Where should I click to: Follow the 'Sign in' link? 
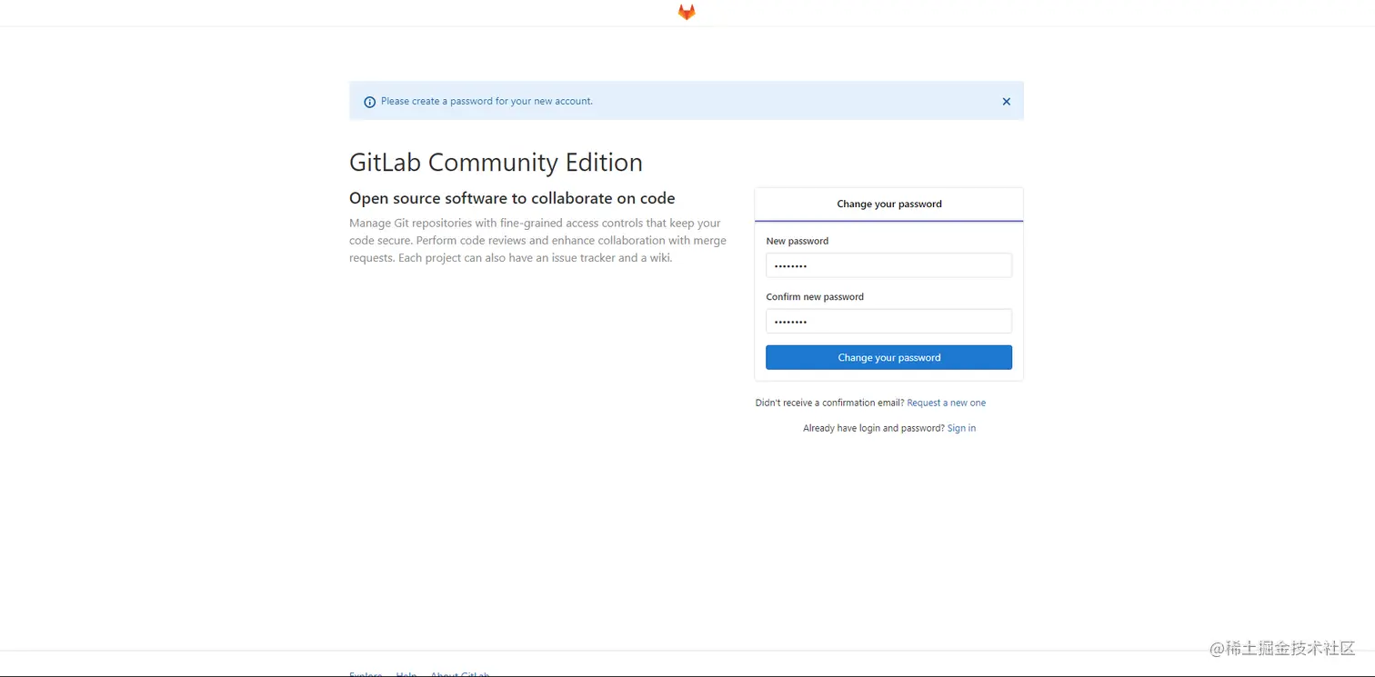(961, 428)
